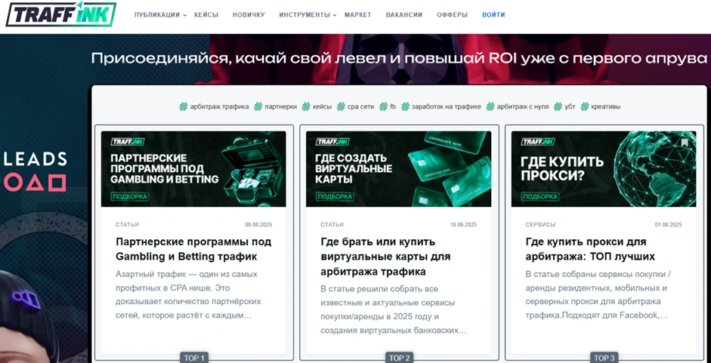This screenshot has height=363, width=711.
Task: Click the bookmark icon on proxy article
Action: (x=685, y=142)
